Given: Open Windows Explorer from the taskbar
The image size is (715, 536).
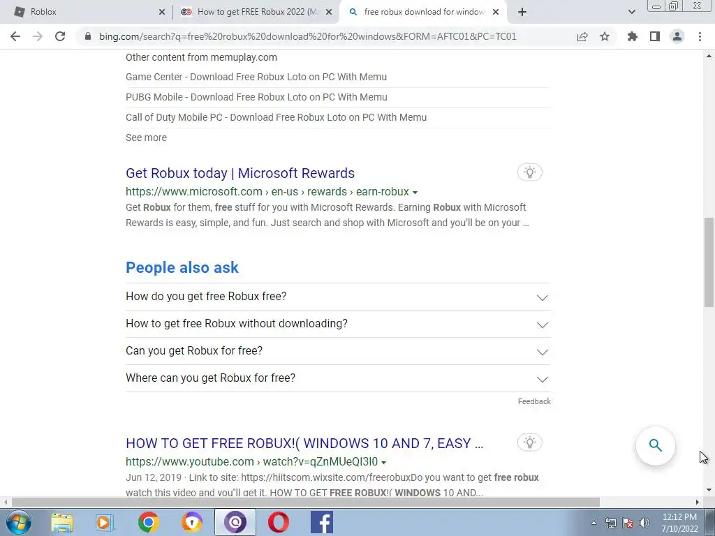Looking at the screenshot, I should pos(62,522).
